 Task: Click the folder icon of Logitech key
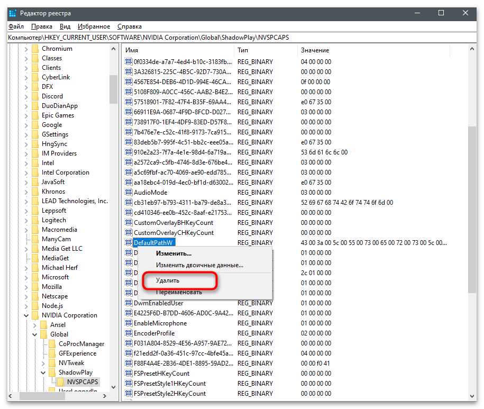click(x=35, y=220)
